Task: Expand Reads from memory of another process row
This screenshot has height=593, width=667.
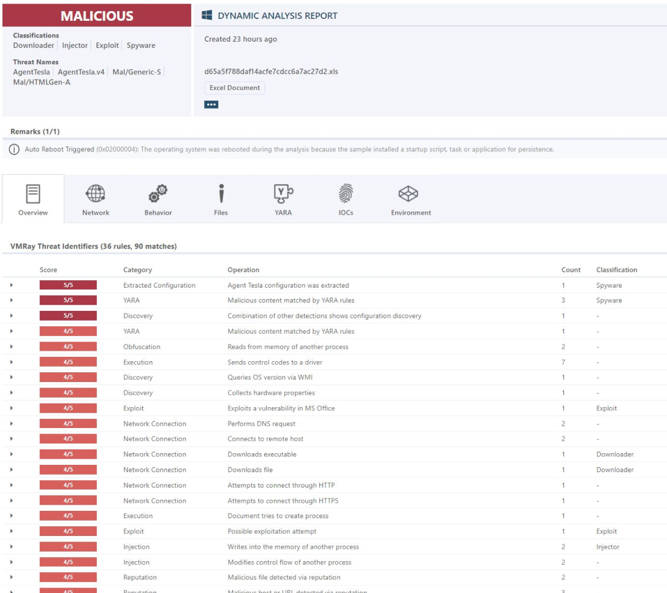Action: coord(12,346)
